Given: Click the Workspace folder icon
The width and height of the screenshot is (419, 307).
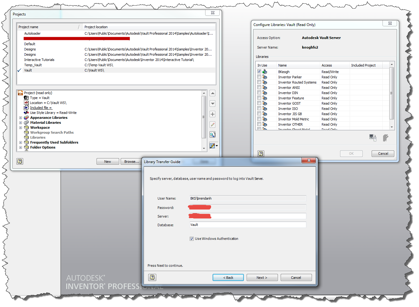Looking at the screenshot, I should point(26,128).
